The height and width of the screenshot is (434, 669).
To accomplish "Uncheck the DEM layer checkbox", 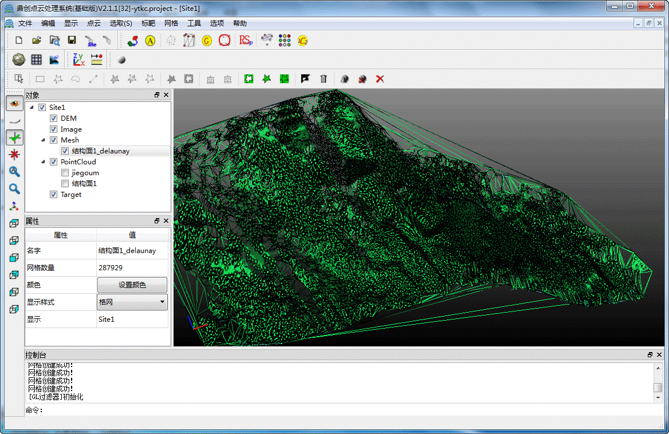I will pyautogui.click(x=53, y=119).
